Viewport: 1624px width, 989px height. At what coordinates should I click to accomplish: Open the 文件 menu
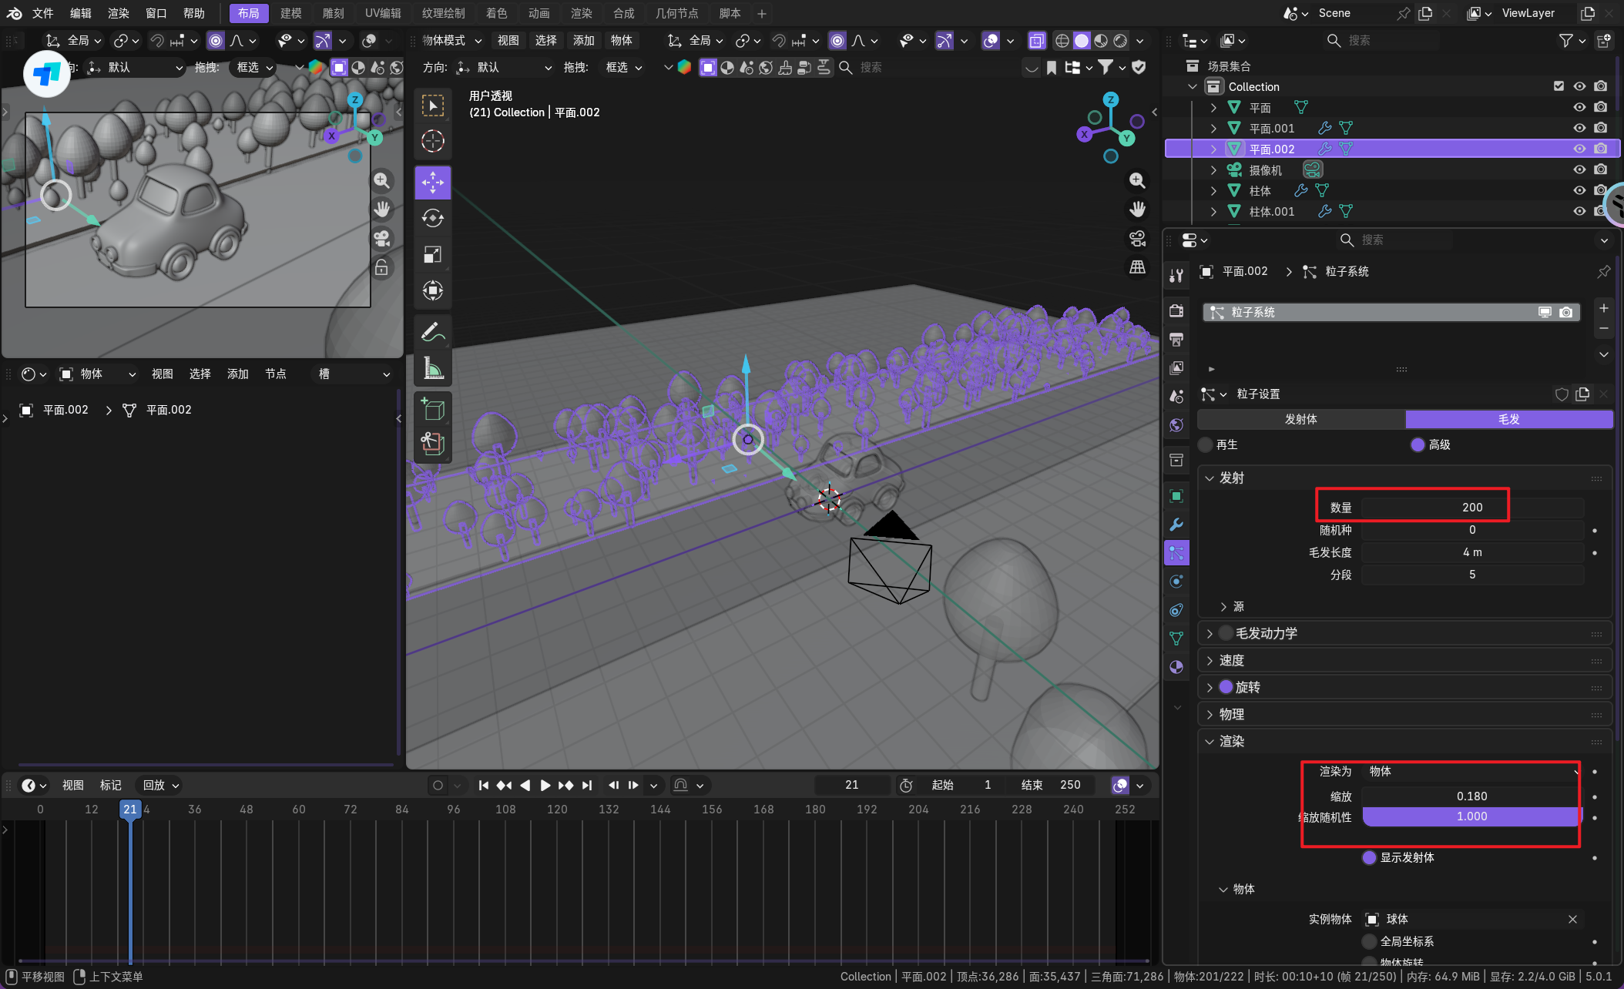point(42,13)
